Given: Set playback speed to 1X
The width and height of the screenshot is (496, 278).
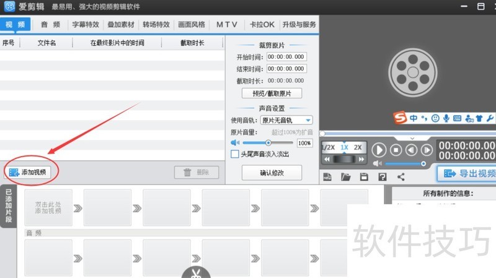Looking at the screenshot, I should pos(344,147).
